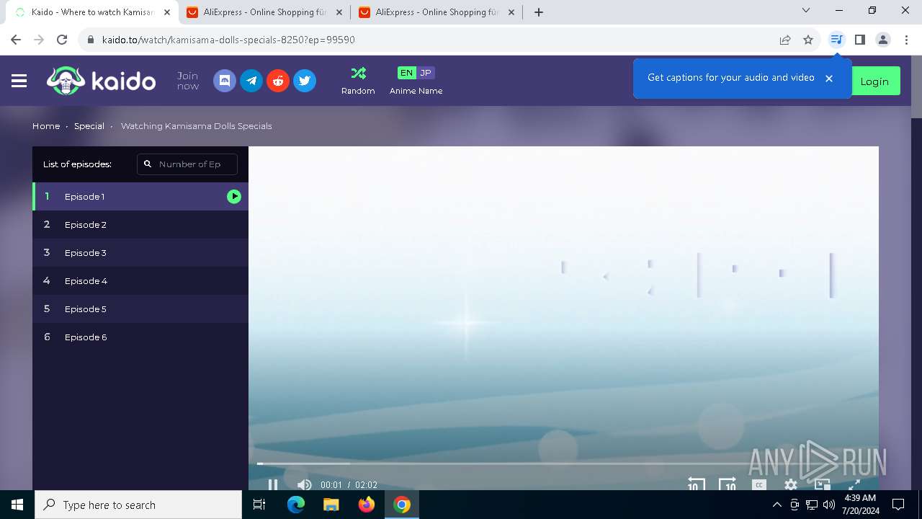Focus the Number of Ep search field

[x=187, y=164]
